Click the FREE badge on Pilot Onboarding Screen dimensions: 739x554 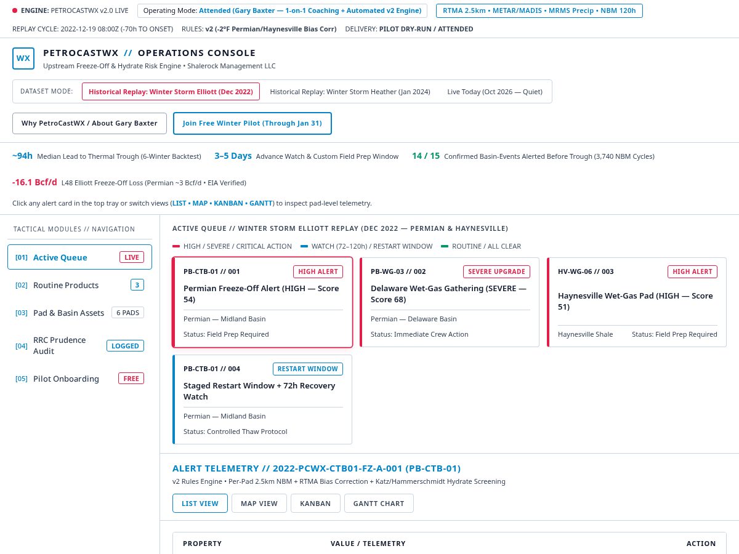click(x=131, y=379)
